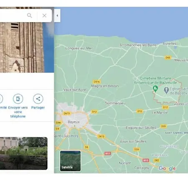This screenshot has height=188, width=188.
Task: Click the Magny-en-Bessin map label
Action: pyautogui.click(x=105, y=86)
